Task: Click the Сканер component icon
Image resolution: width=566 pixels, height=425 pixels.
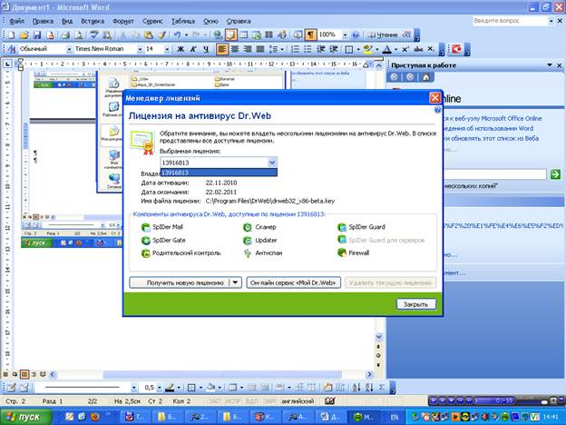Action: tap(248, 227)
